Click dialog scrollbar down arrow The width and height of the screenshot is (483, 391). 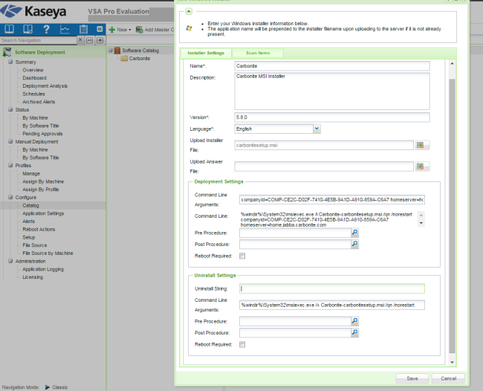452,362
